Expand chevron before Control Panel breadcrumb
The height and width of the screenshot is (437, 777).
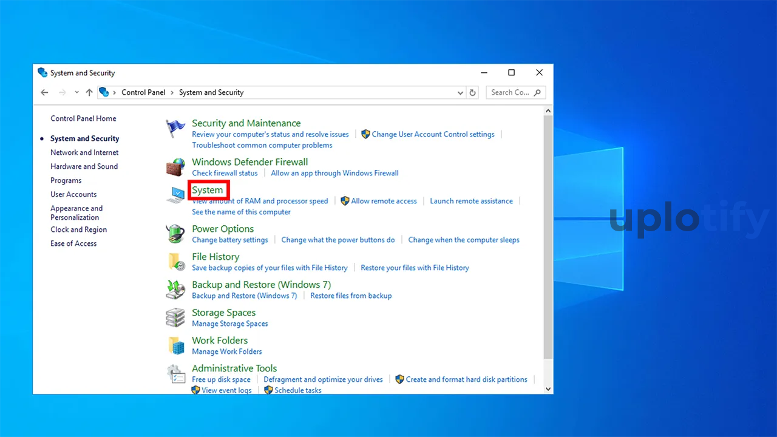pyautogui.click(x=115, y=92)
